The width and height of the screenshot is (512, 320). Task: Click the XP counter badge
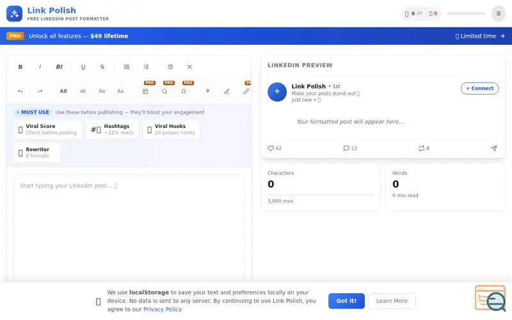coord(413,13)
